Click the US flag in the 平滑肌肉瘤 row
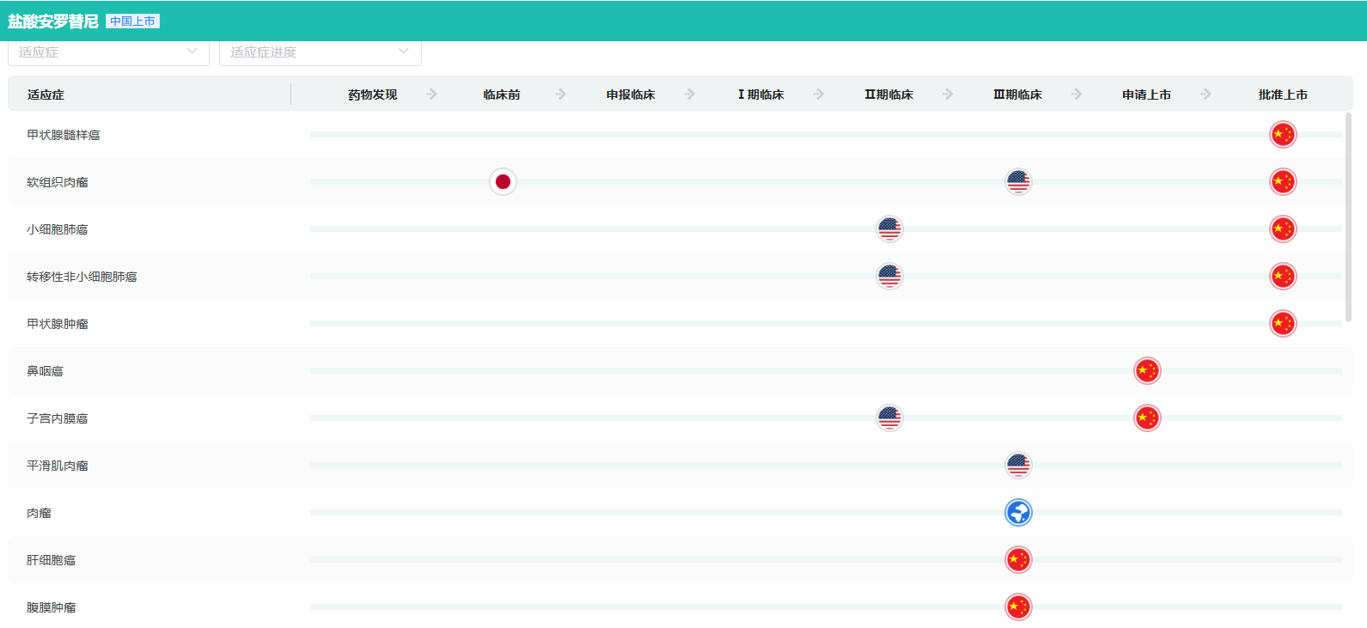1367x628 pixels. coord(1018,466)
